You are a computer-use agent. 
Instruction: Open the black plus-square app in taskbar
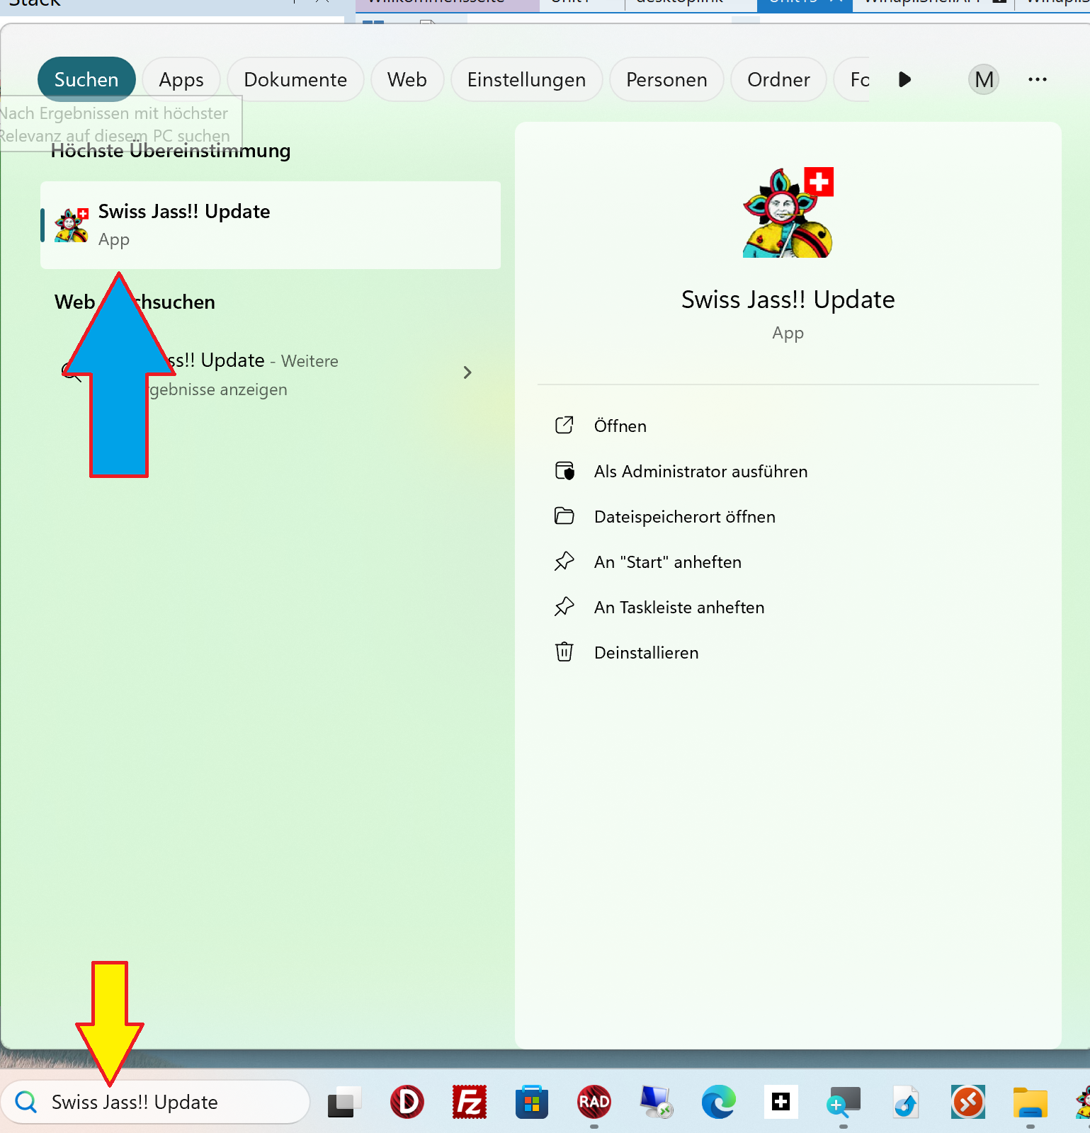pos(780,1102)
